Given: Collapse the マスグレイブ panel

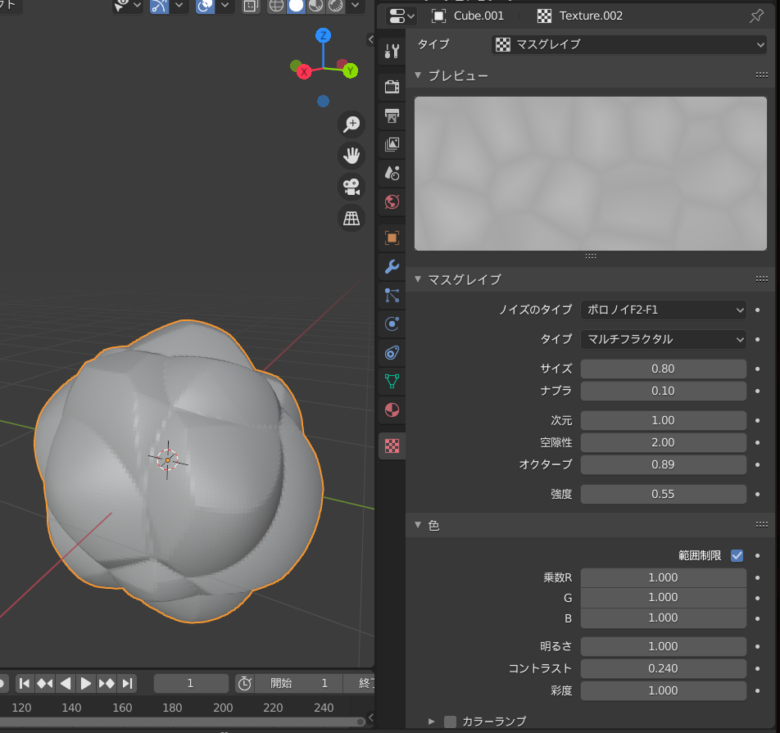Looking at the screenshot, I should 418,279.
